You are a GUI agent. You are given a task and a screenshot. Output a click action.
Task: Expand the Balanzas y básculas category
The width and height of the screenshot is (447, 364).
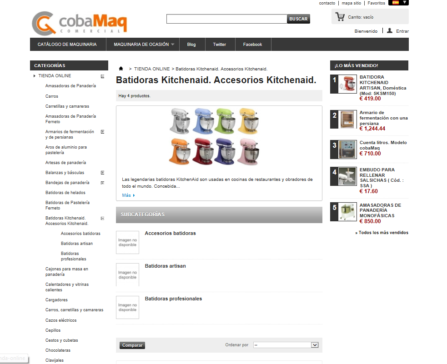pos(103,173)
